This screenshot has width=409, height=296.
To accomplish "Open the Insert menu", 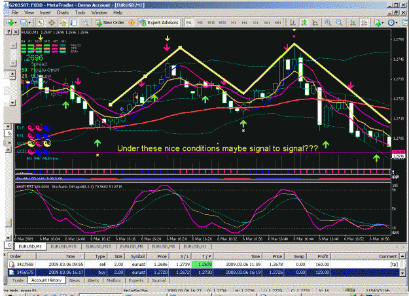I will click(45, 12).
